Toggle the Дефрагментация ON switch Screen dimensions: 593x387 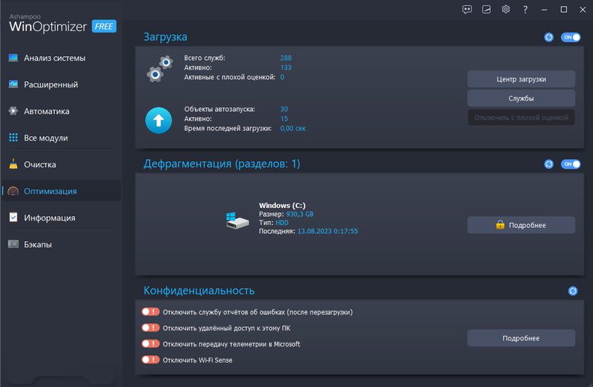tap(571, 164)
